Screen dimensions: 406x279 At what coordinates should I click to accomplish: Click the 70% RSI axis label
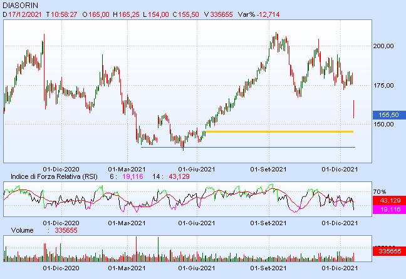point(379,192)
